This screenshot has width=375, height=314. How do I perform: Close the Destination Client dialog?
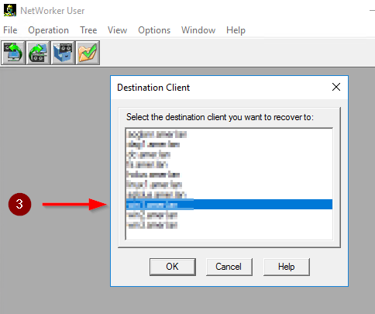[x=336, y=87]
